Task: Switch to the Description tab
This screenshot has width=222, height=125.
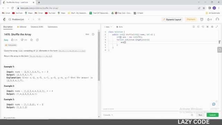Action: click(x=8, y=27)
